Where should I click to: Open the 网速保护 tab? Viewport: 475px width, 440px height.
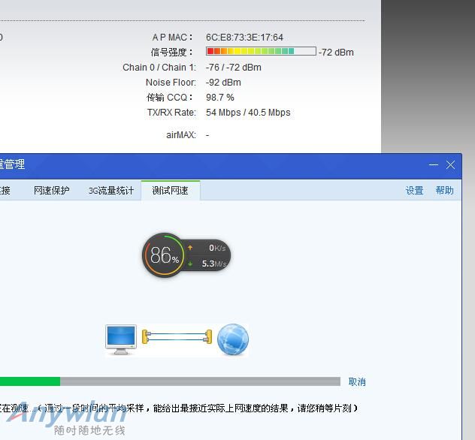coord(52,191)
